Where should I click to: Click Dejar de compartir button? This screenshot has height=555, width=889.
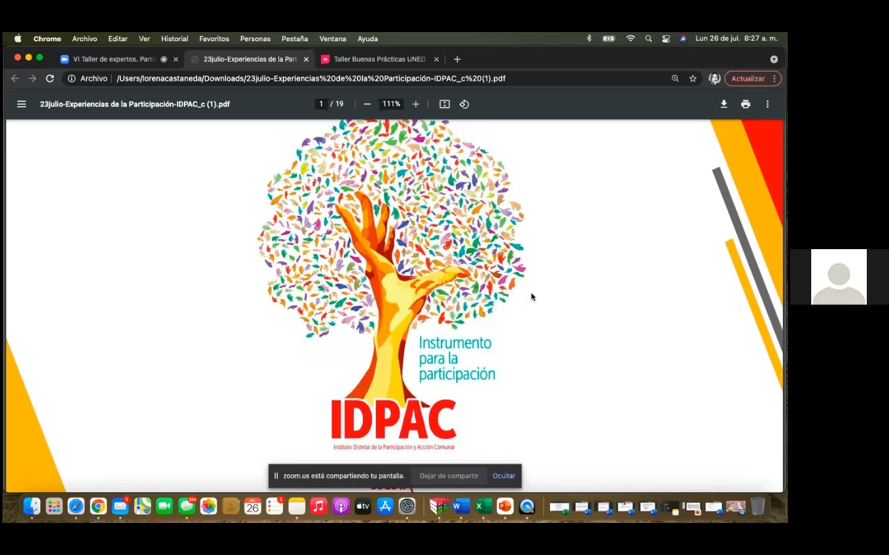(x=449, y=476)
